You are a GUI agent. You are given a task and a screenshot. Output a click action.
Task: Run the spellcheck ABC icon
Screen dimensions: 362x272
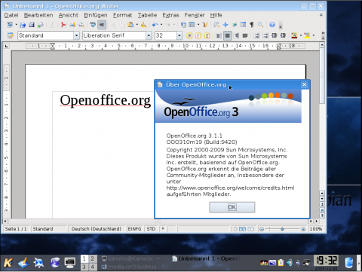coord(93,25)
